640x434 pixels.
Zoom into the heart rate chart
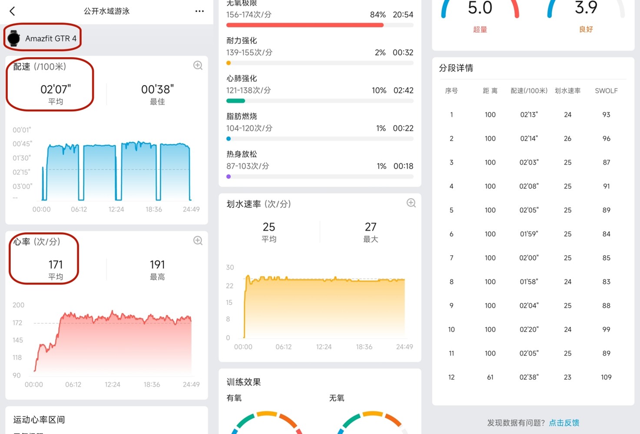click(198, 240)
